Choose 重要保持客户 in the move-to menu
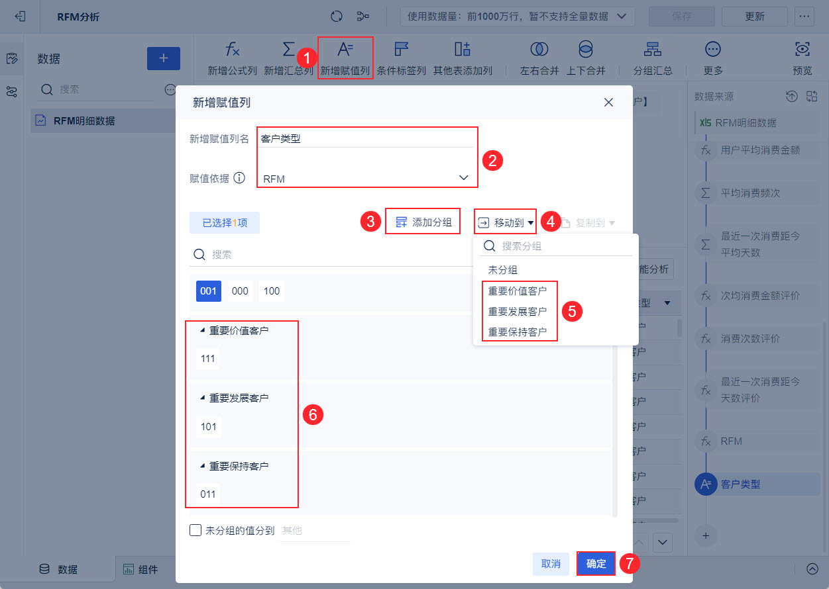 click(518, 332)
